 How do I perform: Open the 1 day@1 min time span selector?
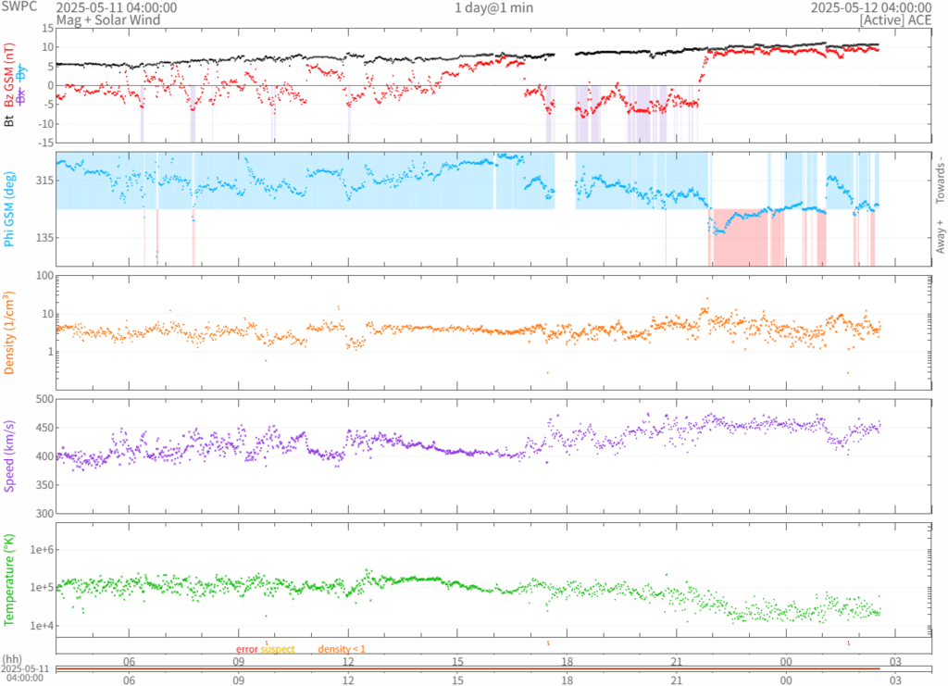[493, 7]
